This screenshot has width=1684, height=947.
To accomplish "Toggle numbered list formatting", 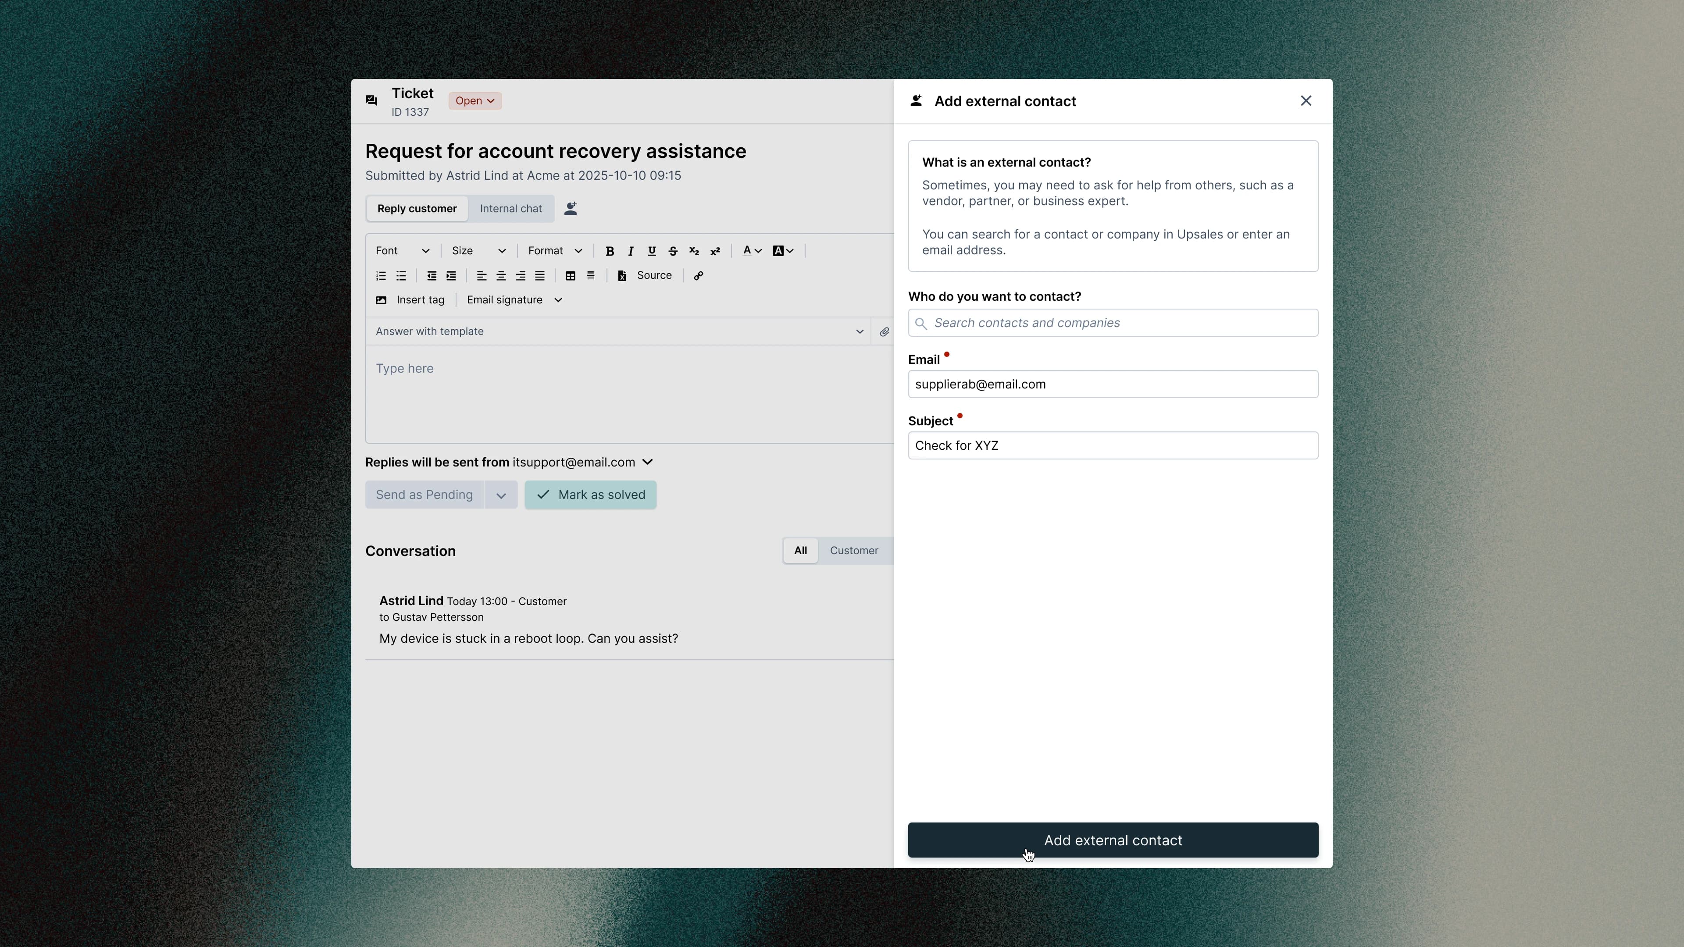I will point(381,275).
